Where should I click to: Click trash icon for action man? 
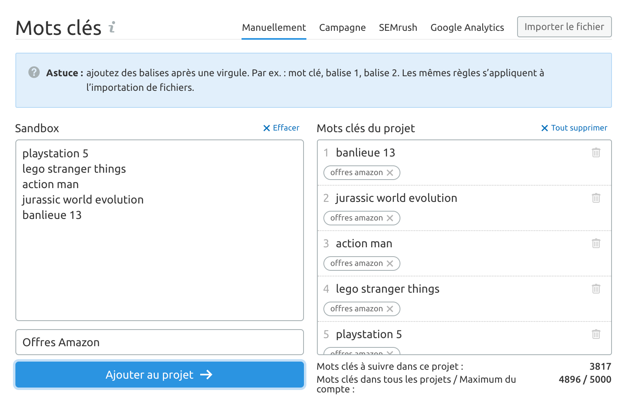pos(596,244)
